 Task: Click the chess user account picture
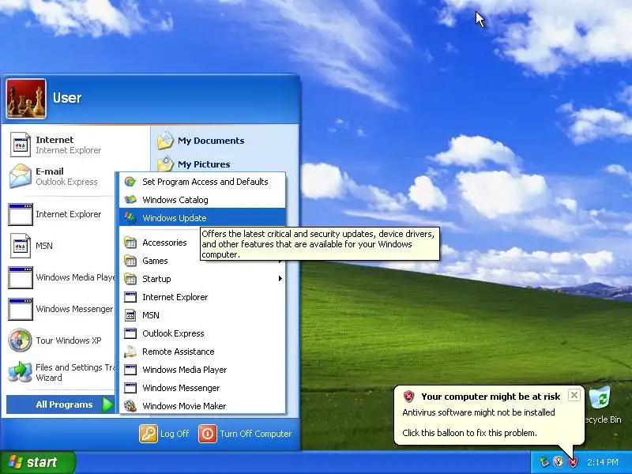coord(26,99)
